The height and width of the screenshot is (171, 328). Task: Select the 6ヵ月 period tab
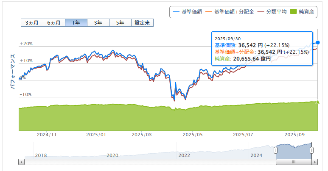pyautogui.click(x=54, y=23)
